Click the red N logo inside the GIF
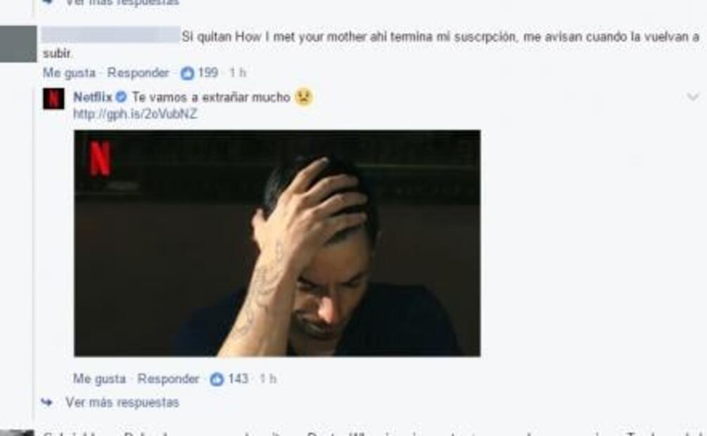This screenshot has height=436, width=707. pos(100,158)
